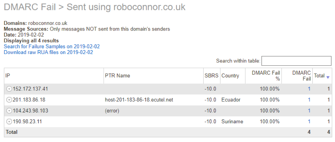Expand row arrow for 201.183.86.18
Image resolution: width=335 pixels, height=142 pixels.
pos(9,100)
